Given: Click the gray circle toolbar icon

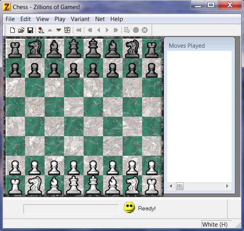Looking at the screenshot, I should (136, 30).
